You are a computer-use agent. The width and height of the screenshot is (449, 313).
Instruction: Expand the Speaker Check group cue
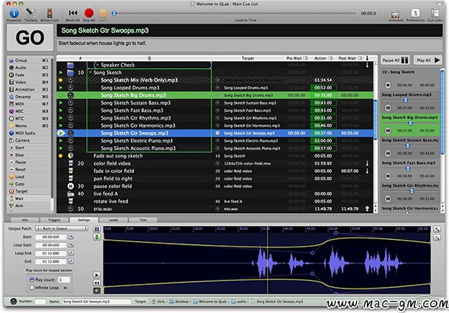coord(97,65)
